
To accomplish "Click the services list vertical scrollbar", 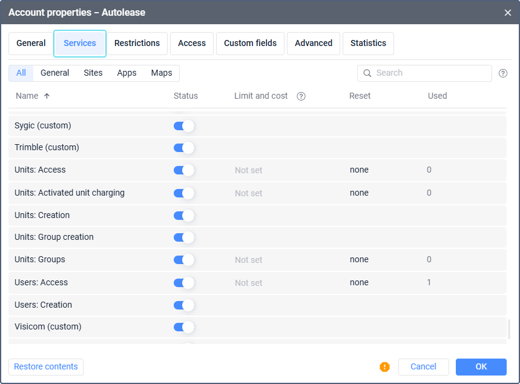I will click(508, 329).
